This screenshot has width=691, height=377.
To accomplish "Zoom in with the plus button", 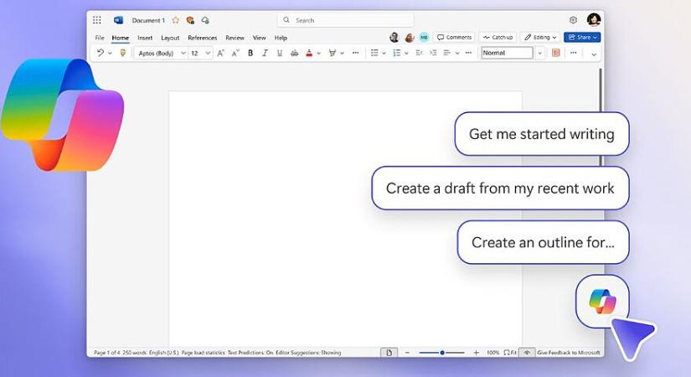I will [476, 353].
